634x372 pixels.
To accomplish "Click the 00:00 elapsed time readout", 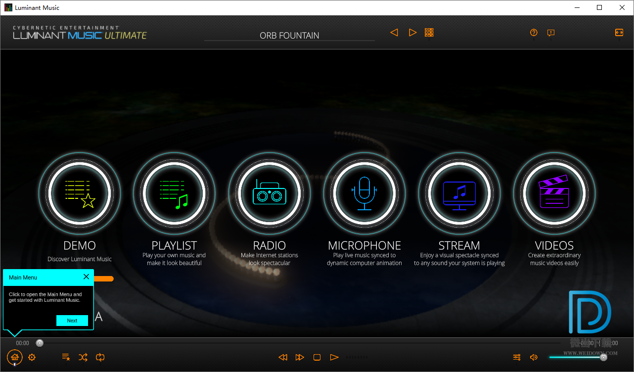I will [22, 343].
